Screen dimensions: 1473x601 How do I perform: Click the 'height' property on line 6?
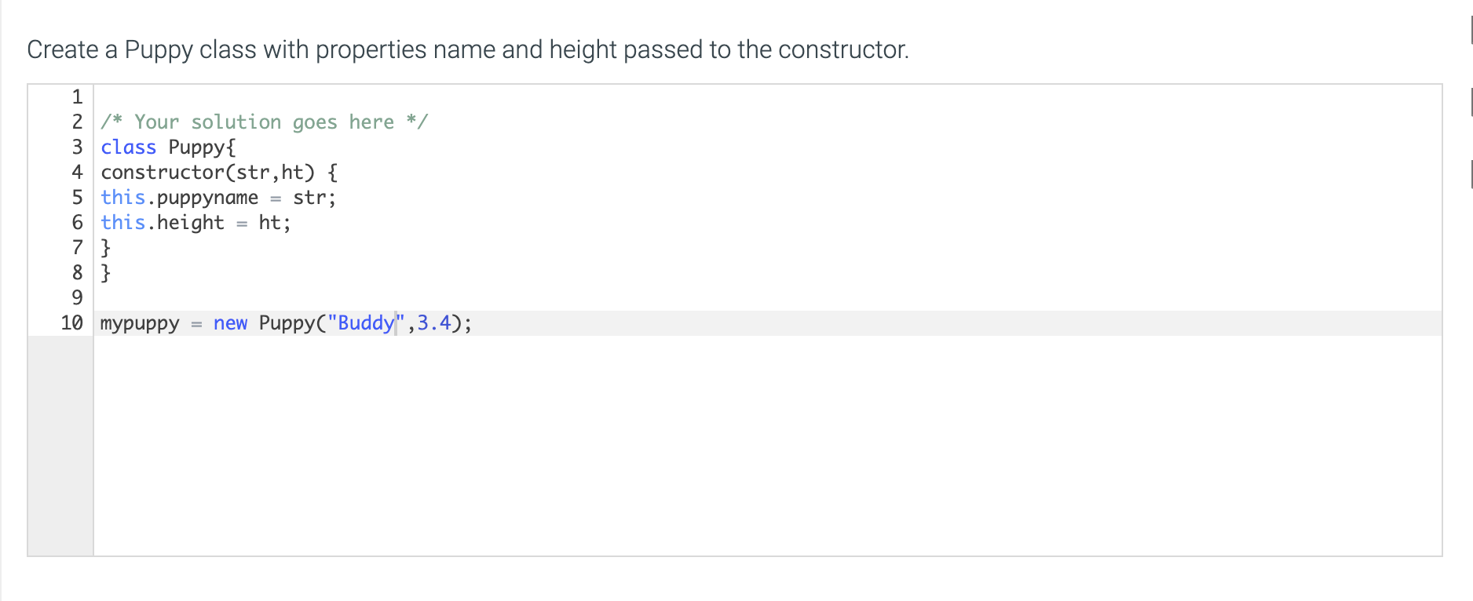[191, 222]
